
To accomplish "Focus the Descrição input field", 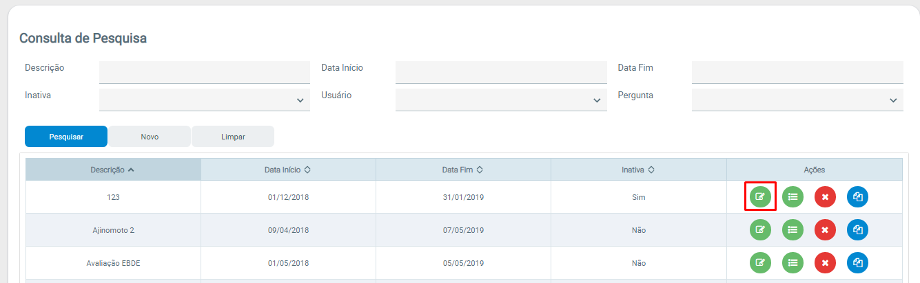I will pyautogui.click(x=205, y=71).
